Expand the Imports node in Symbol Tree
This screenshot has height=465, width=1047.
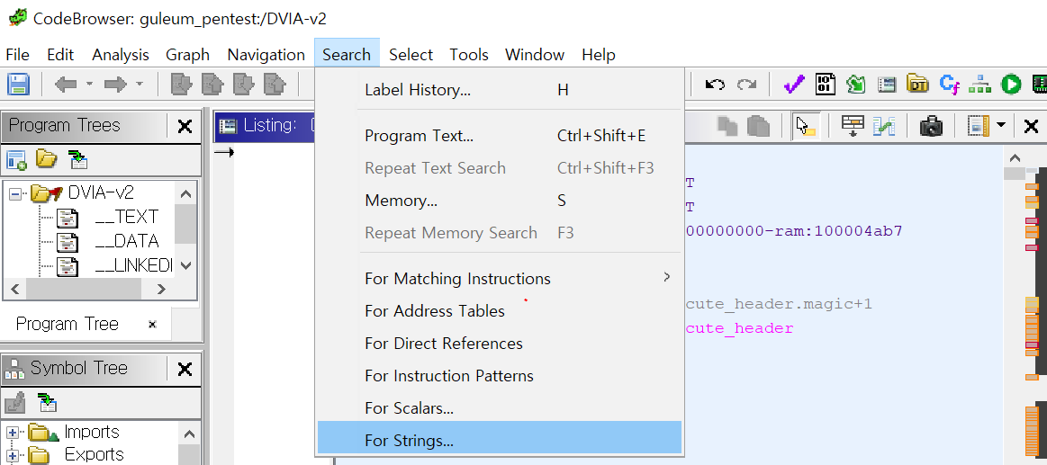(12, 433)
